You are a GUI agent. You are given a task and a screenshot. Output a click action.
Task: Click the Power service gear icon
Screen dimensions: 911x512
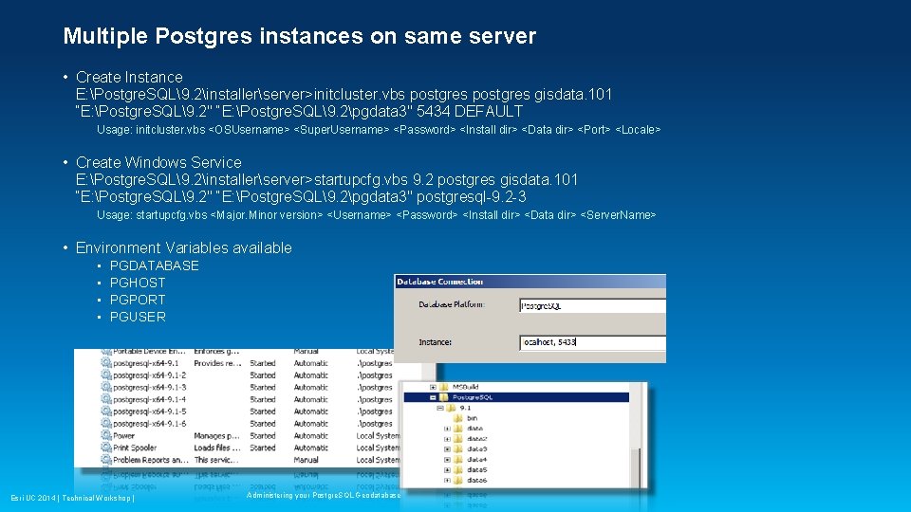coord(105,435)
